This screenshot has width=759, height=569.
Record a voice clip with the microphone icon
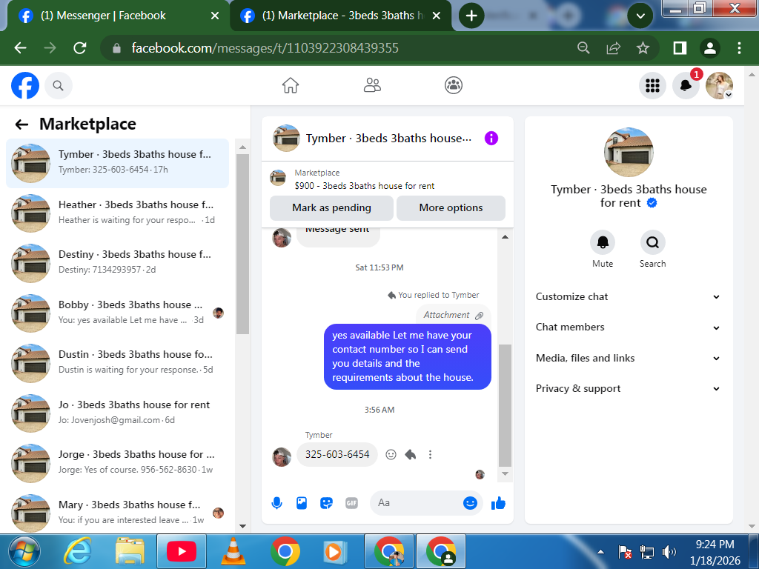[277, 503]
